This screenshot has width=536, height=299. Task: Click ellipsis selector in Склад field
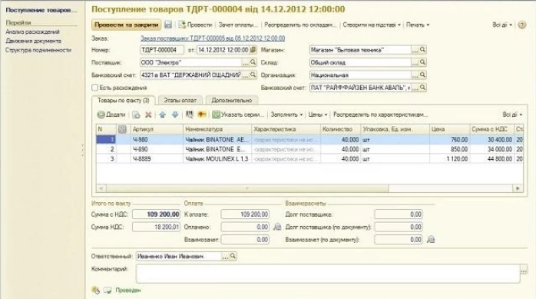coord(415,63)
